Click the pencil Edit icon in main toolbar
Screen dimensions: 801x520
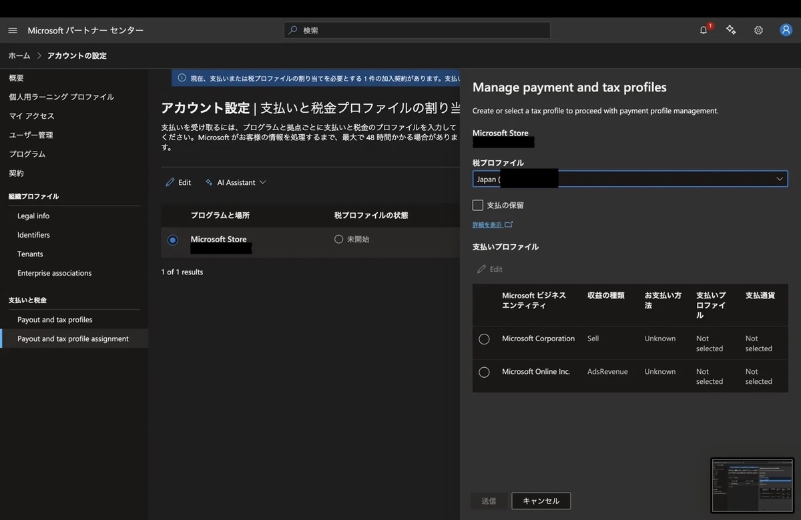point(170,182)
